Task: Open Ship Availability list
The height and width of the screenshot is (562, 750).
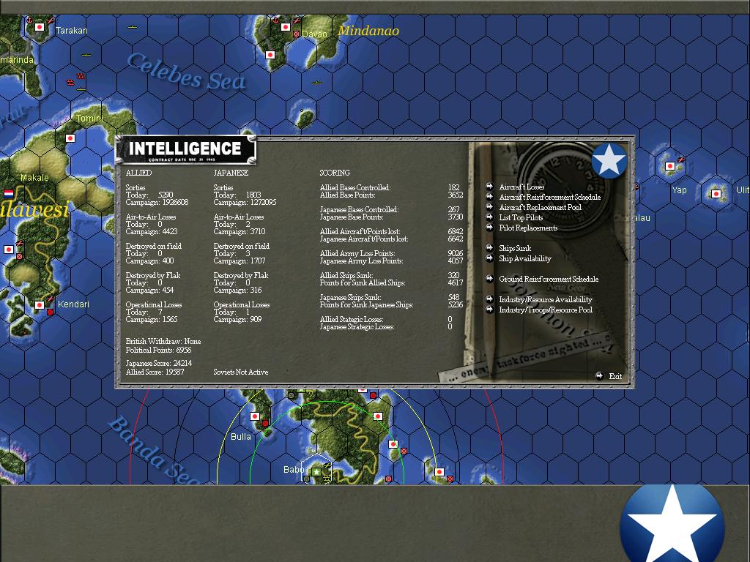Action: click(x=524, y=258)
